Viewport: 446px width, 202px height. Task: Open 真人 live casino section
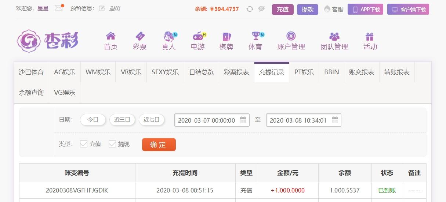pyautogui.click(x=169, y=41)
